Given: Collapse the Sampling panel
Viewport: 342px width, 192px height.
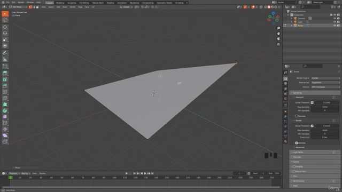Looking at the screenshot, I should [x=315, y=93].
